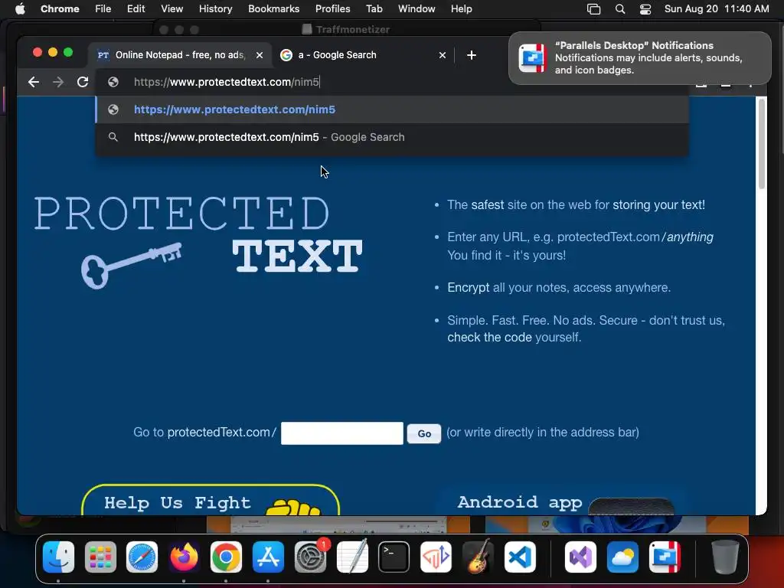Open the Window menu
Screen dimensions: 784x588
416,9
